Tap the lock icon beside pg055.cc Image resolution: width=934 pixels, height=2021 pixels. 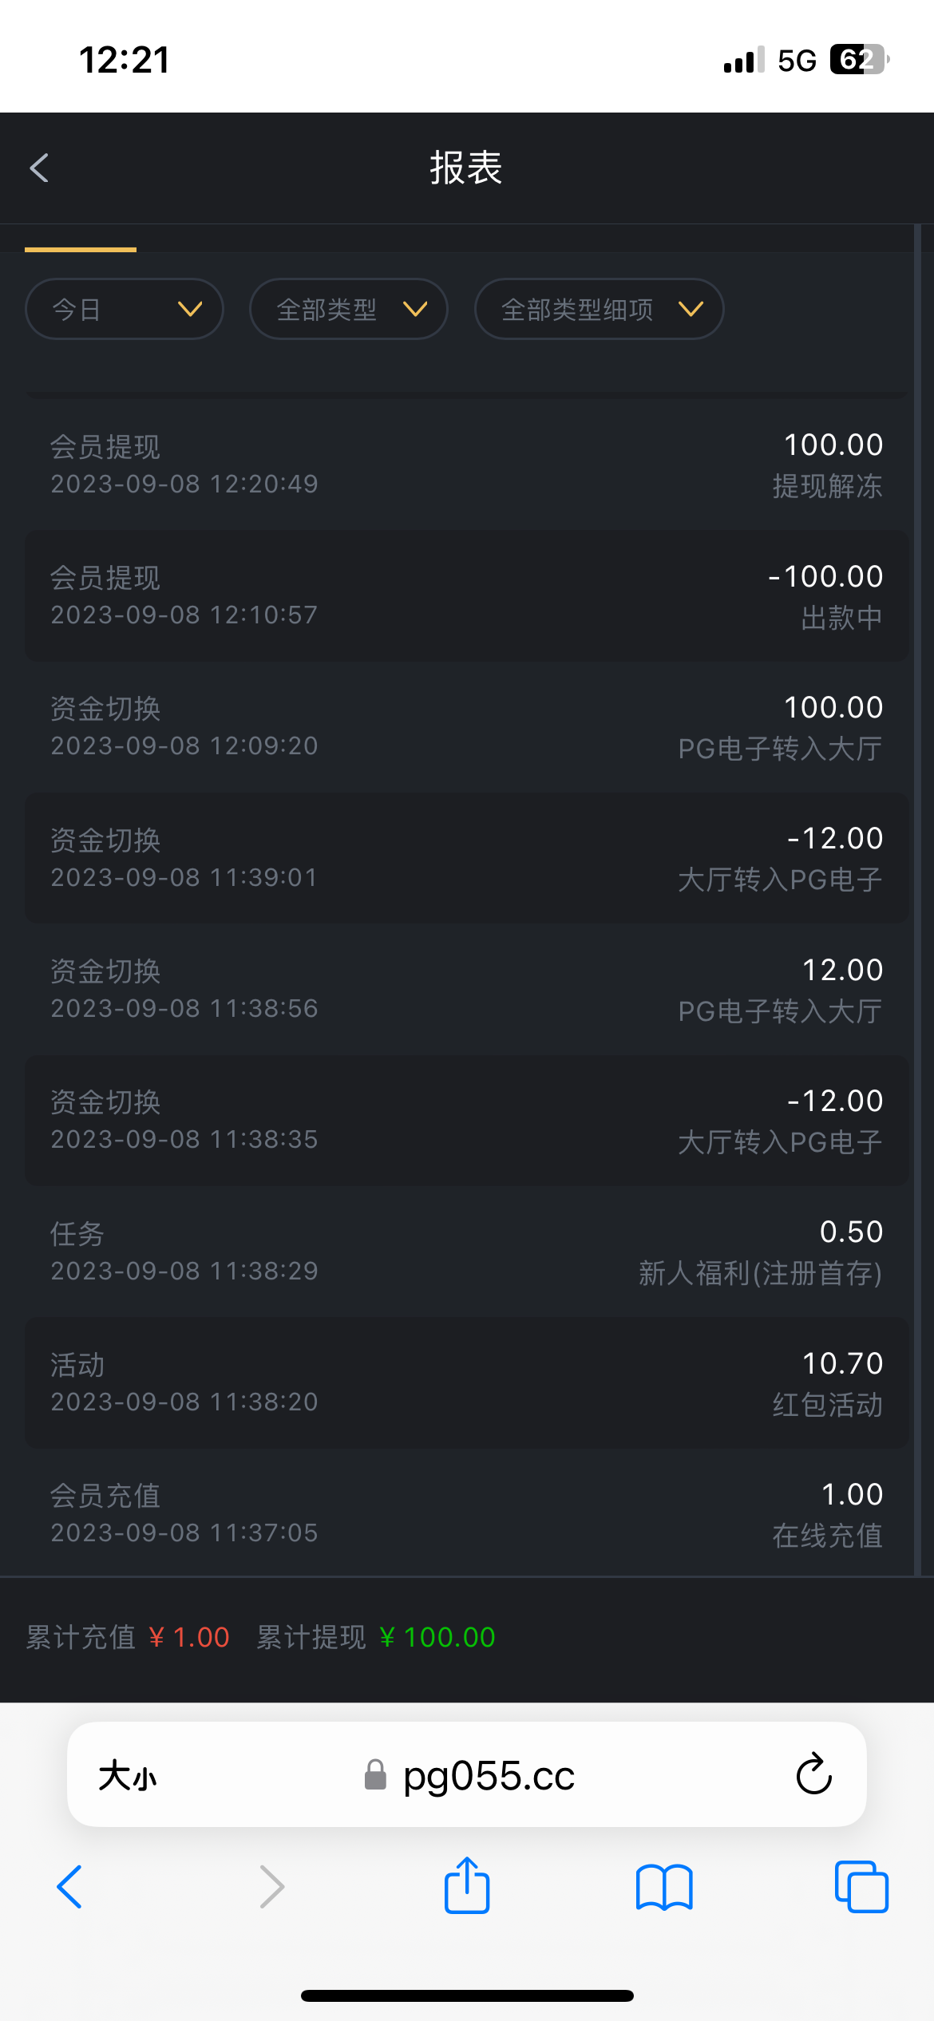coord(375,1775)
